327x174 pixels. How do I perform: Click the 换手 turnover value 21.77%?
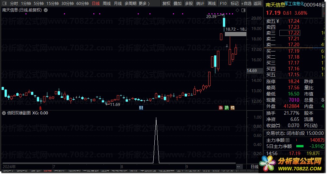tap(291, 113)
